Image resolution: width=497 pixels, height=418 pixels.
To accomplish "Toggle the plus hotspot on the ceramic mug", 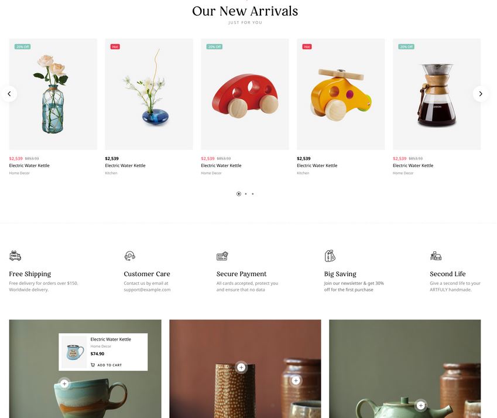I will coord(64,384).
